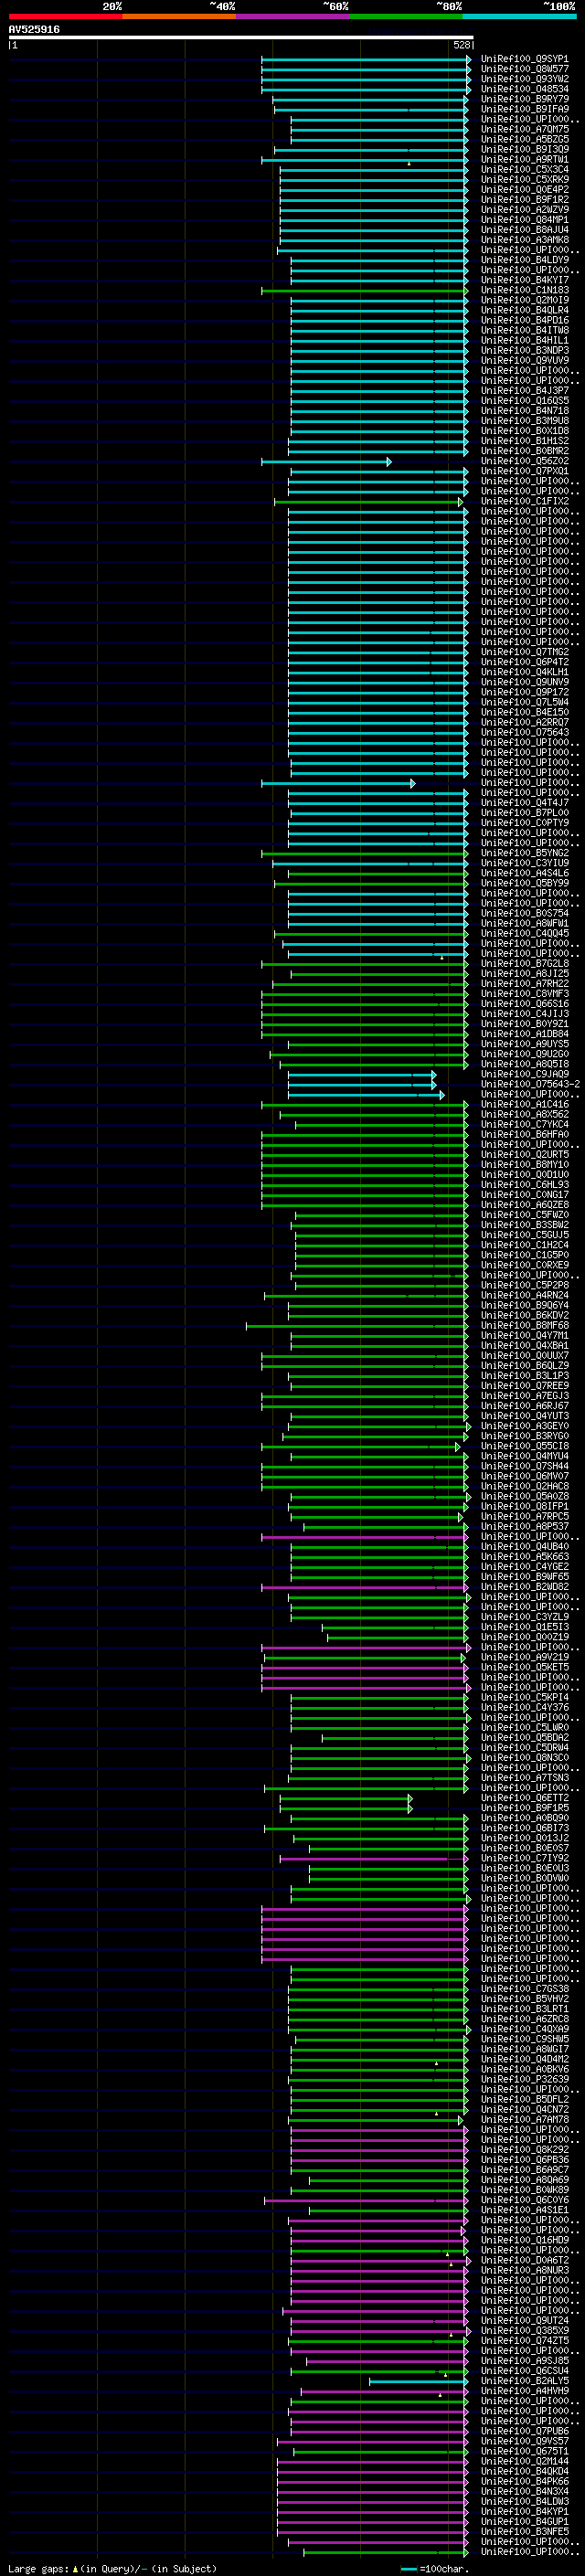Select label UniRef100_Q0E4P2
Viewport: 585px width, 2576px height.
tap(524, 190)
